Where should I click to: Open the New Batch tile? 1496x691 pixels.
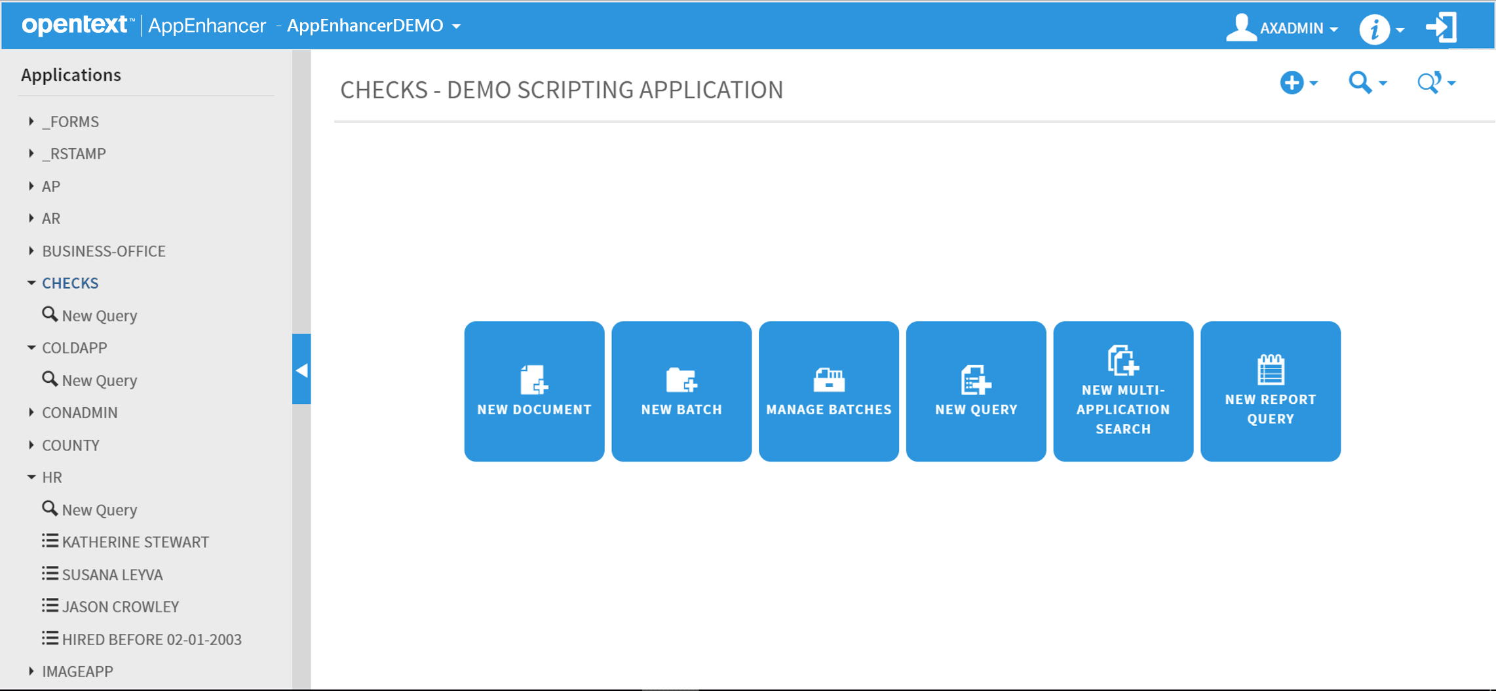681,390
